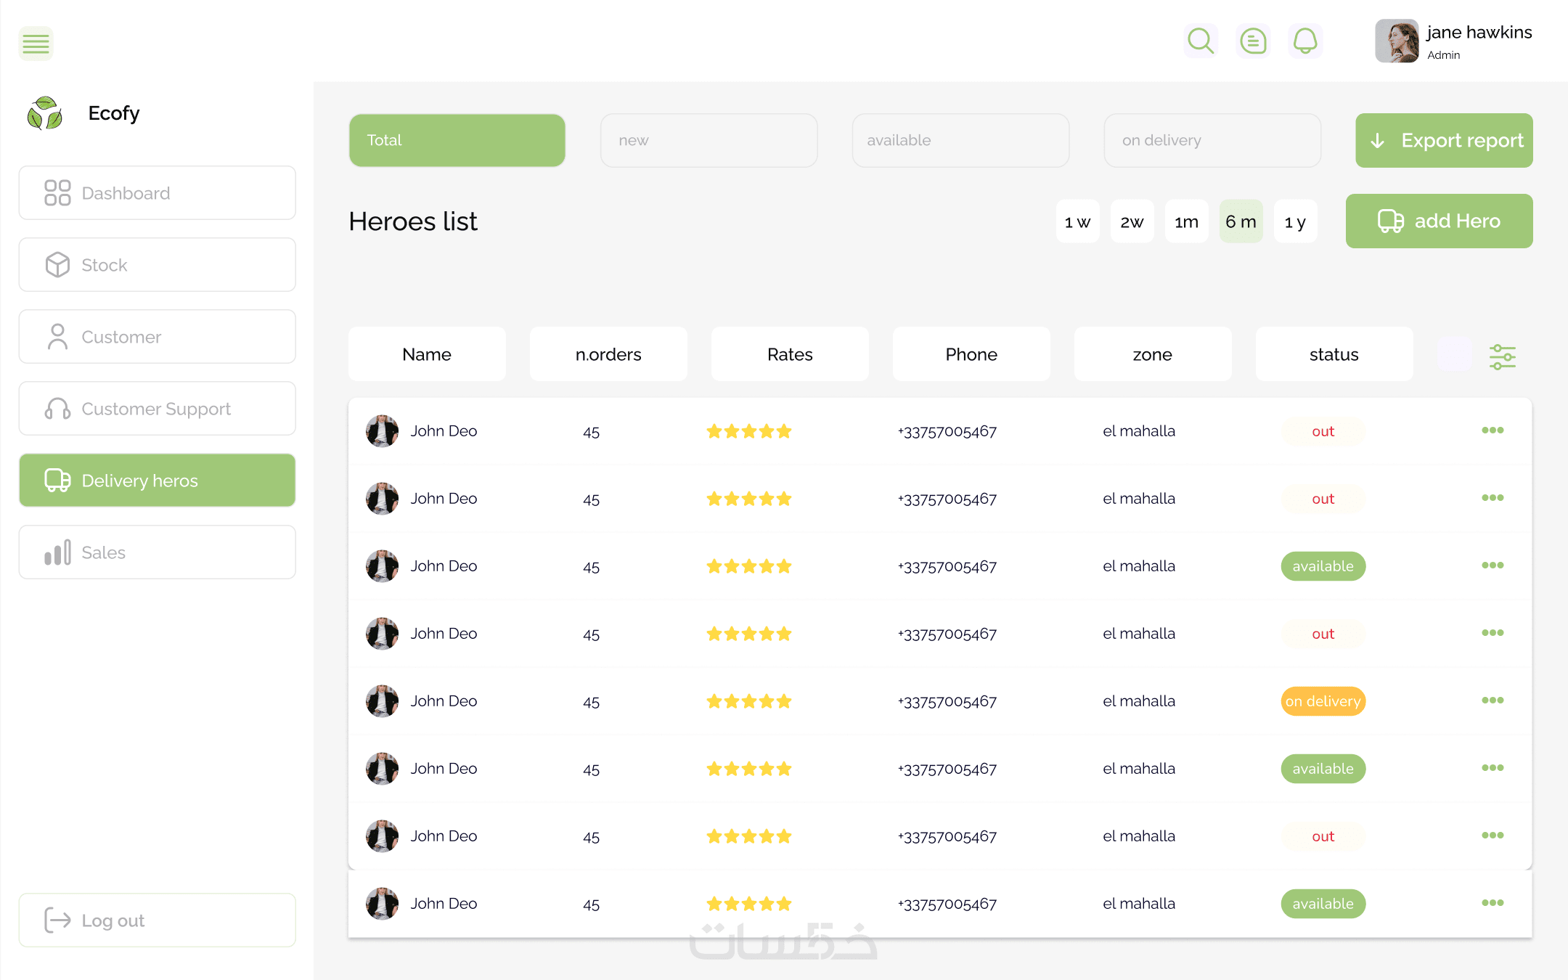Click the Export report button
The width and height of the screenshot is (1568, 980).
[x=1444, y=140]
